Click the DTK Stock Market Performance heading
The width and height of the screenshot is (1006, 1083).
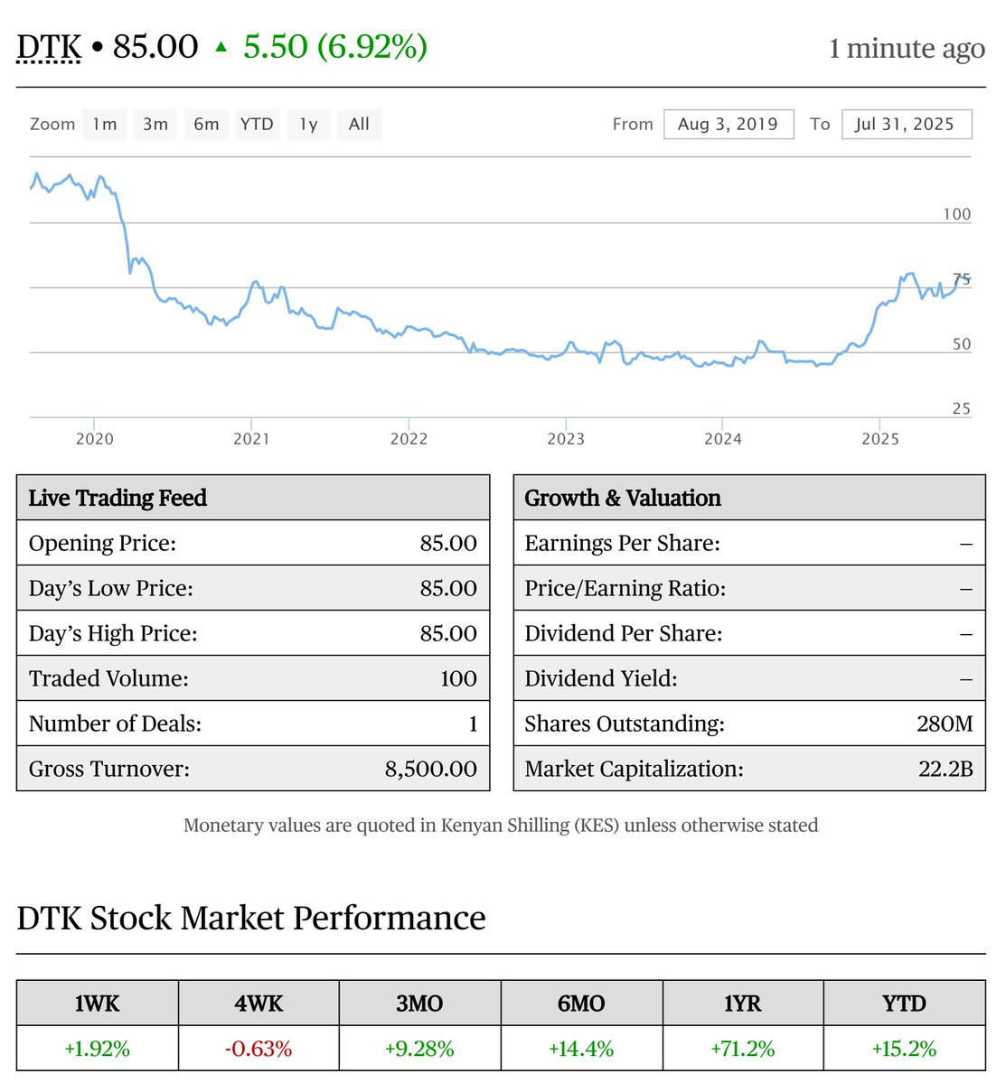(x=251, y=918)
